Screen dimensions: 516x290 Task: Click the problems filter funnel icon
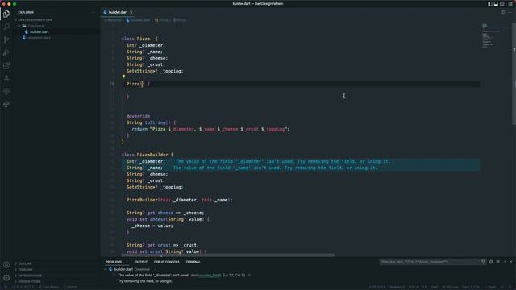point(483,262)
